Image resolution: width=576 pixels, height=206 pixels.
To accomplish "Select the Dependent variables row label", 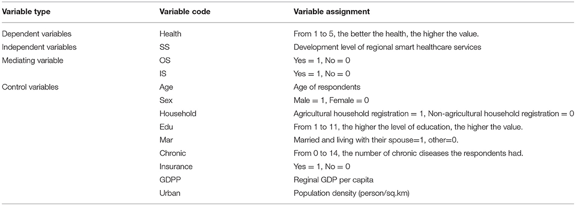I will pyautogui.click(x=36, y=35).
